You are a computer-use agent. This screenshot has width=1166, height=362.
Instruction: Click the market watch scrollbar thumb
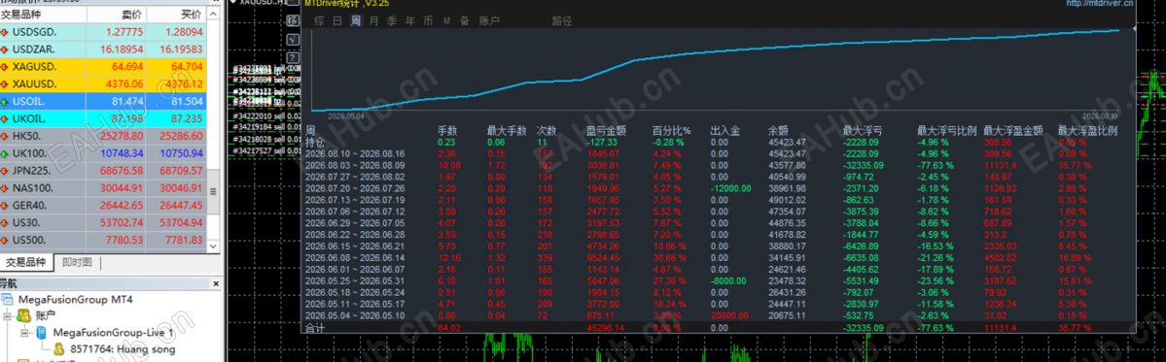click(x=213, y=191)
